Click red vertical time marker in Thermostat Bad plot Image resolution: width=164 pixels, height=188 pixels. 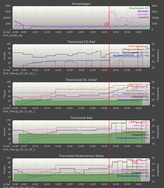click(109, 132)
